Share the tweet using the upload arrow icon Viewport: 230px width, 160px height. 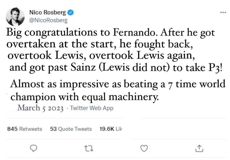pos(199,149)
